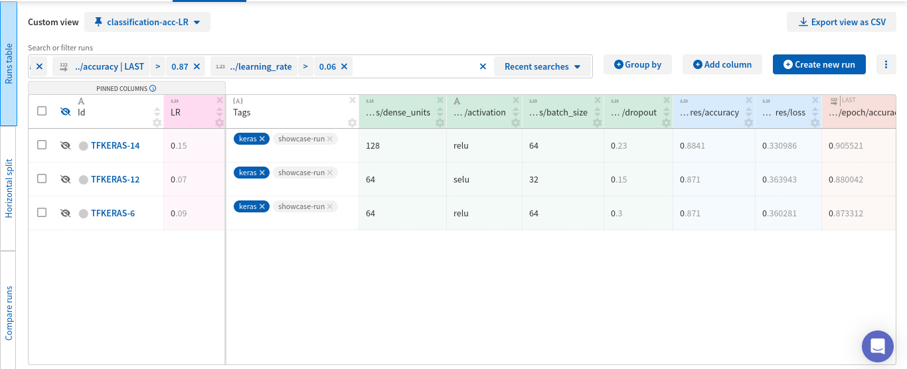Click the Add column button
Image resolution: width=907 pixels, height=369 pixels.
pos(722,64)
